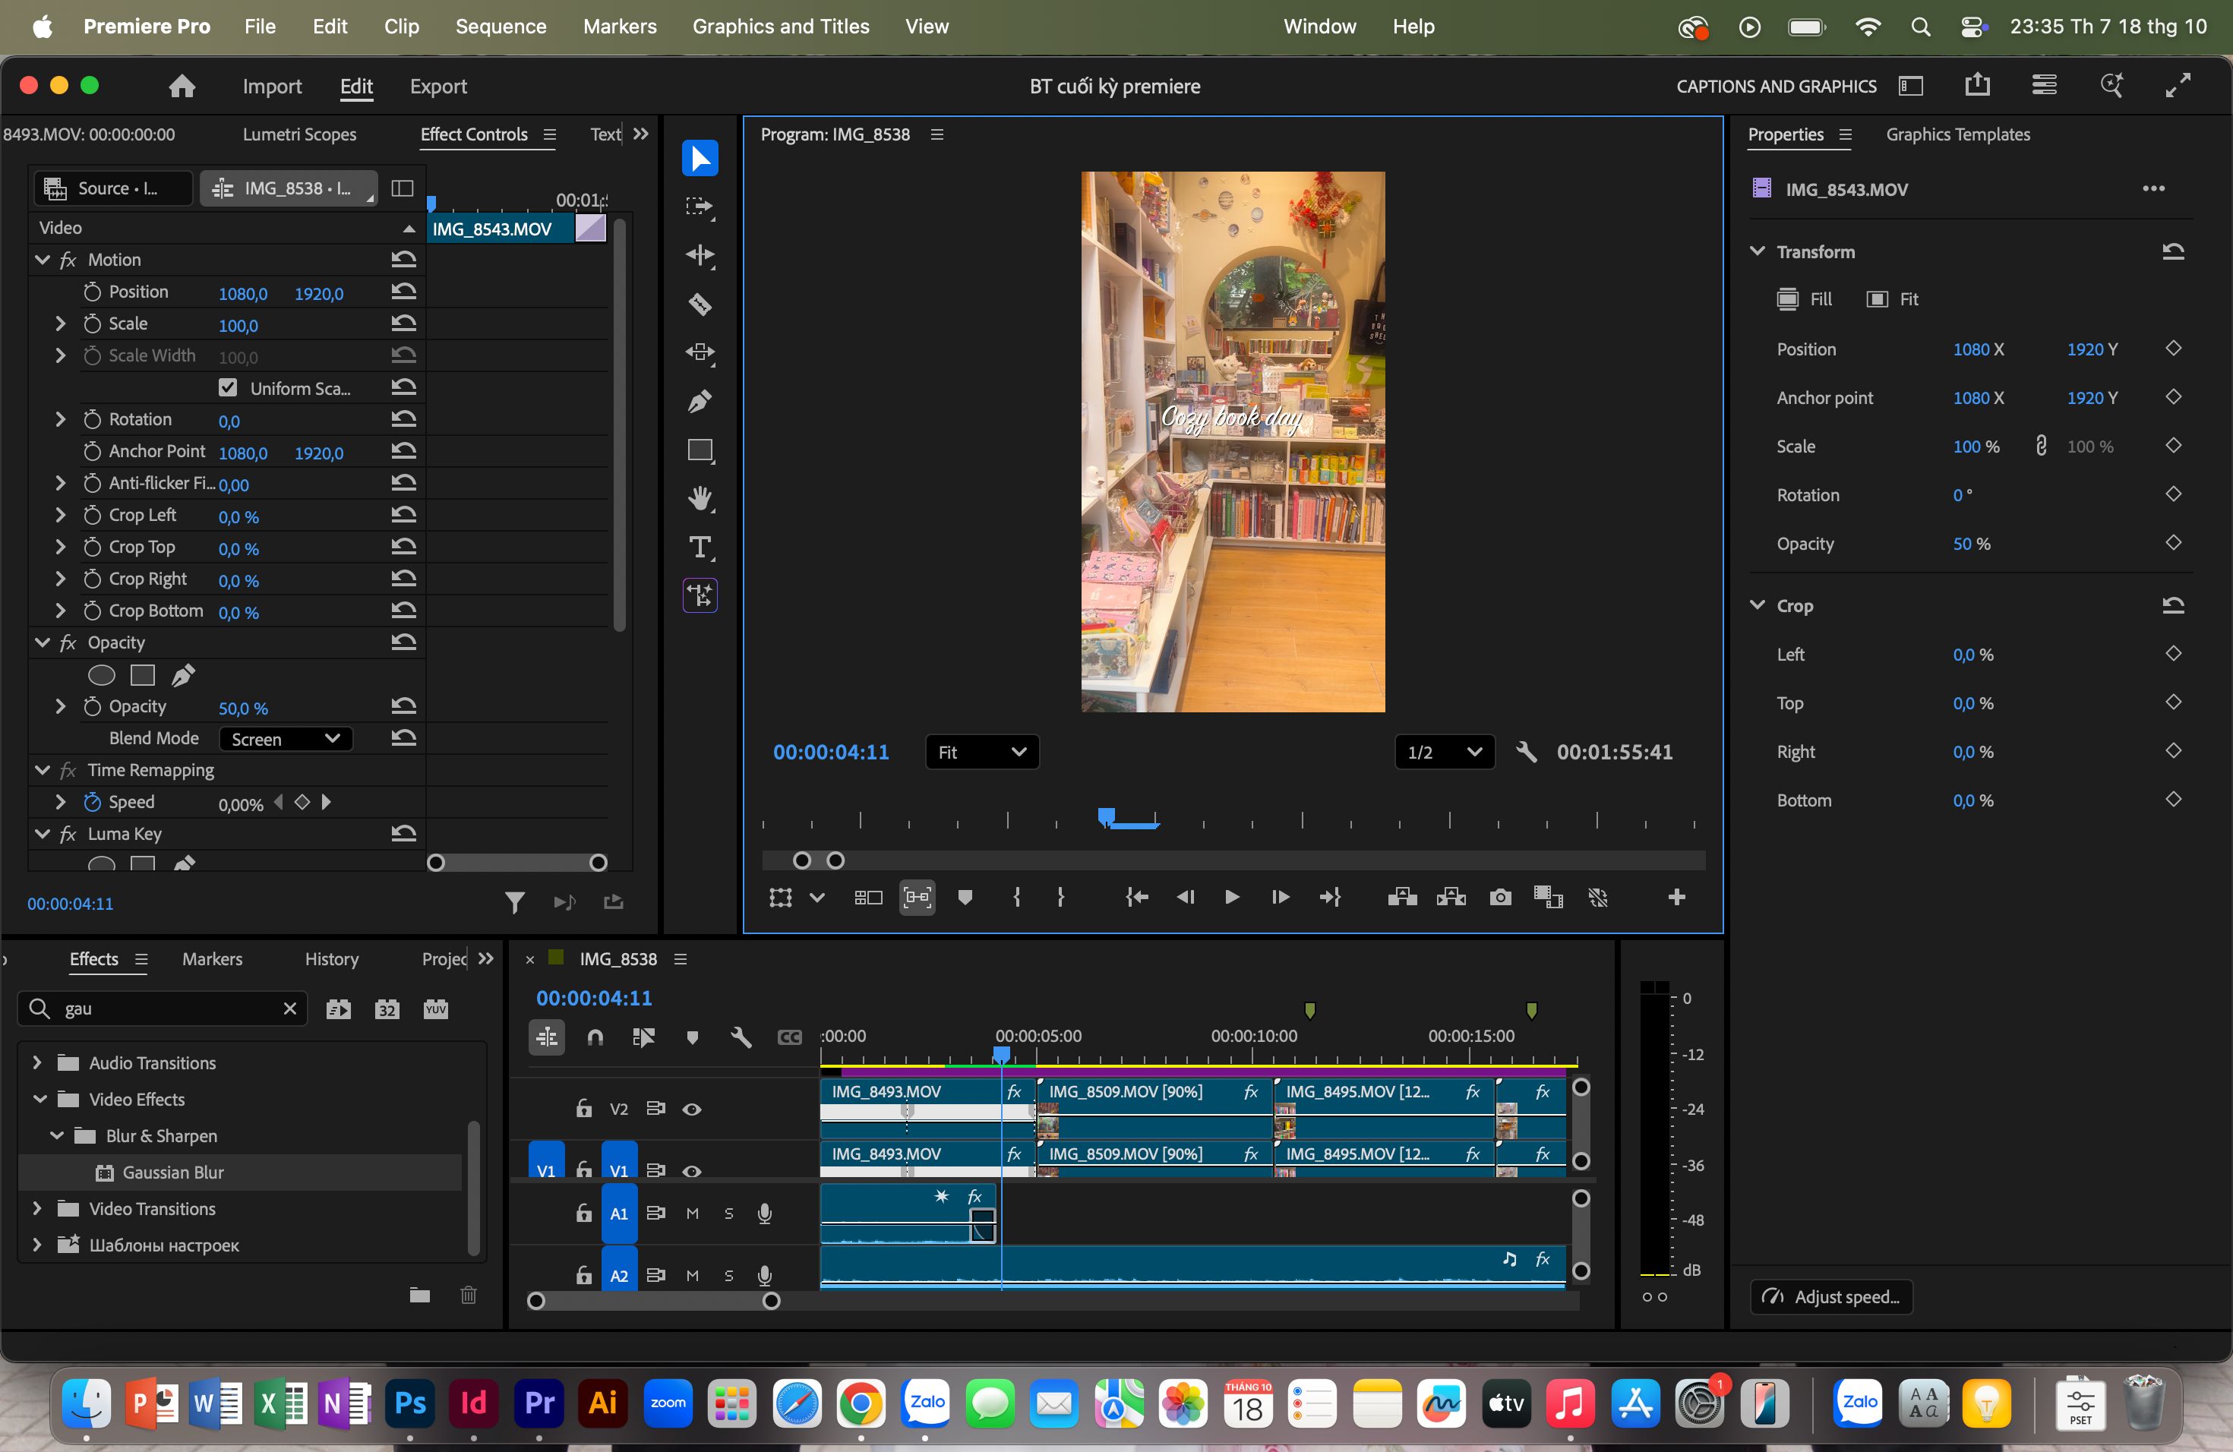The height and width of the screenshot is (1452, 2233).
Task: Click the Button Editor plus icon
Action: 1676,898
